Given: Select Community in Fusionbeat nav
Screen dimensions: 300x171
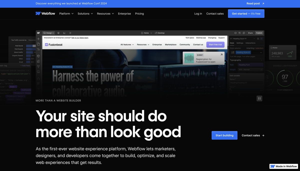Looking at the screenshot, I should pos(185,44).
